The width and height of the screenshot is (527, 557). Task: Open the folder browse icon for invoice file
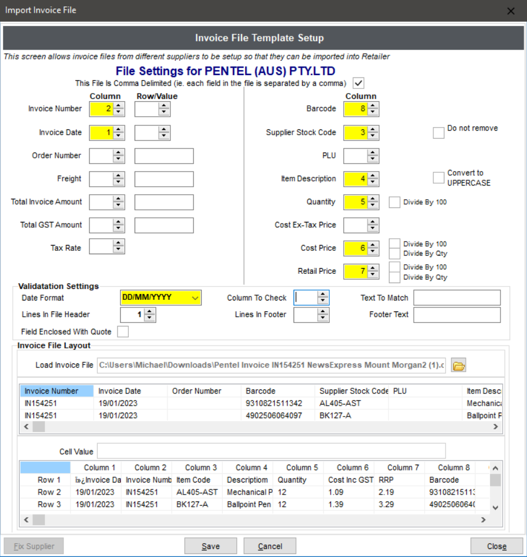(x=458, y=365)
